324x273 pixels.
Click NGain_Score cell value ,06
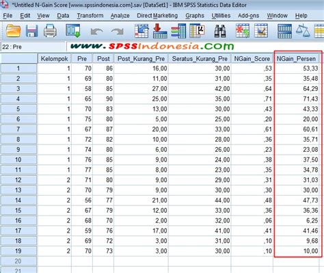point(252,220)
